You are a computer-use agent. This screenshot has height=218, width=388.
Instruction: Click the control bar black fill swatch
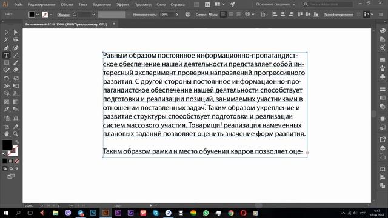pyautogui.click(x=32, y=15)
